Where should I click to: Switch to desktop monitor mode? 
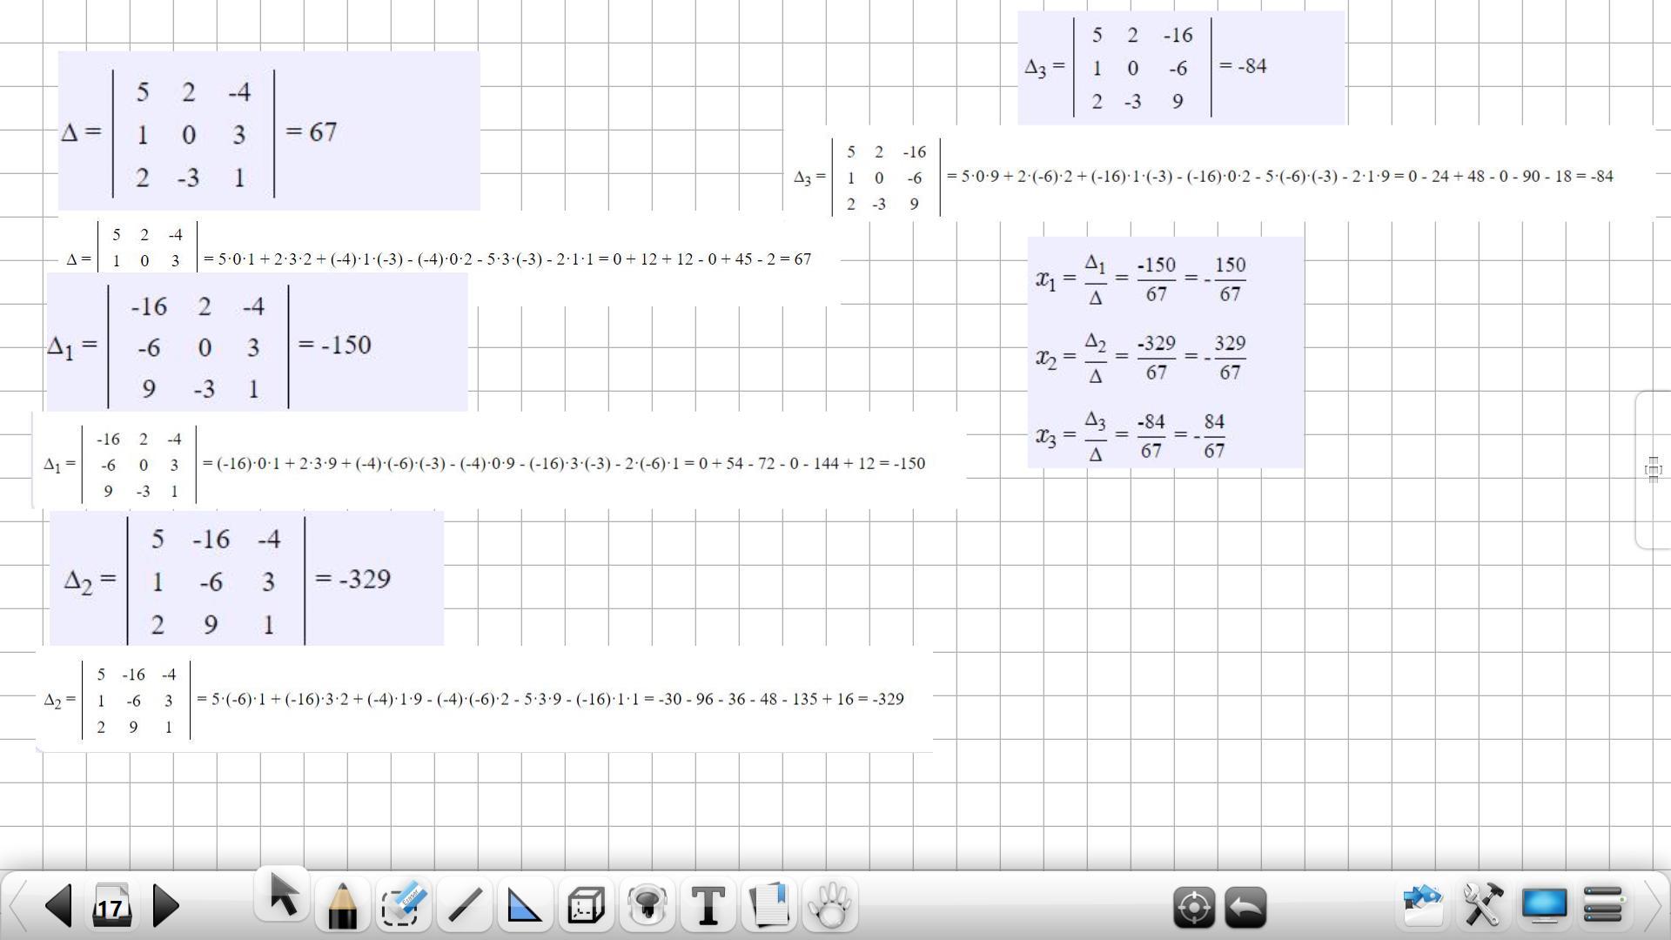coord(1544,906)
